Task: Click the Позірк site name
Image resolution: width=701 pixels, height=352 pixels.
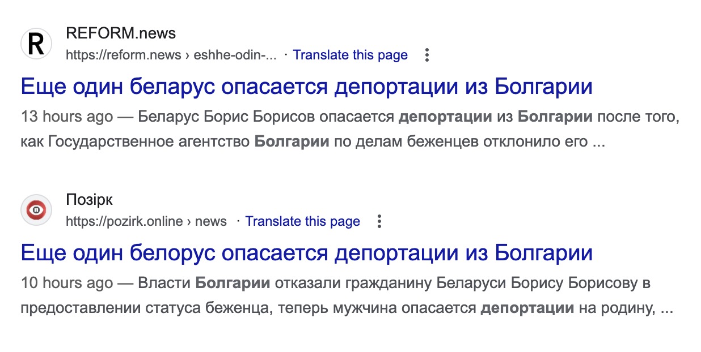Action: pos(89,200)
